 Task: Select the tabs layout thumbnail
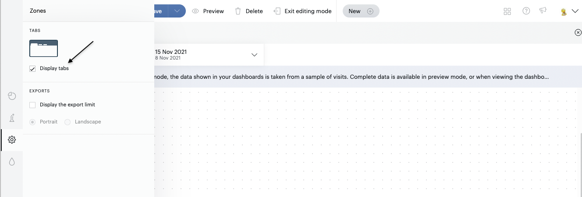(43, 49)
